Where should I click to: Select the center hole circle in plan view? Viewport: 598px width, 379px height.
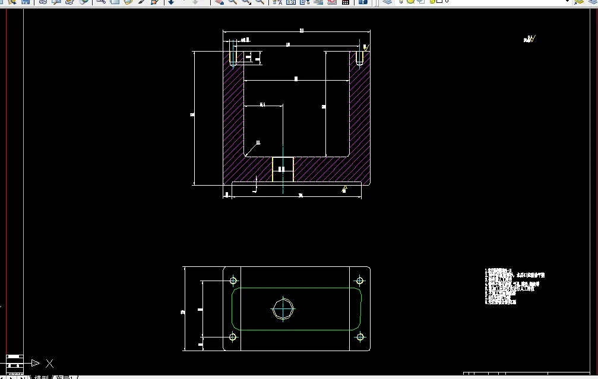(x=283, y=309)
